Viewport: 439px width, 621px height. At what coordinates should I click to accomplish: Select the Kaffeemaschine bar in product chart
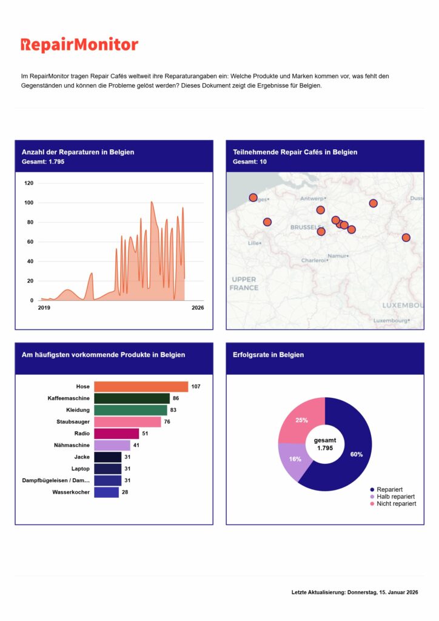tap(132, 398)
